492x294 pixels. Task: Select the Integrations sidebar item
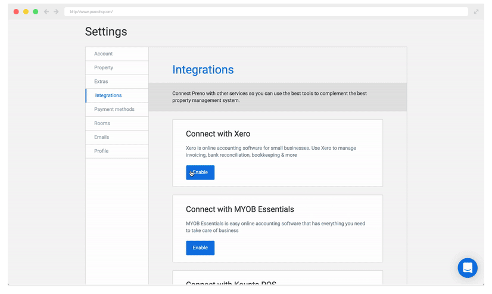pos(117,95)
